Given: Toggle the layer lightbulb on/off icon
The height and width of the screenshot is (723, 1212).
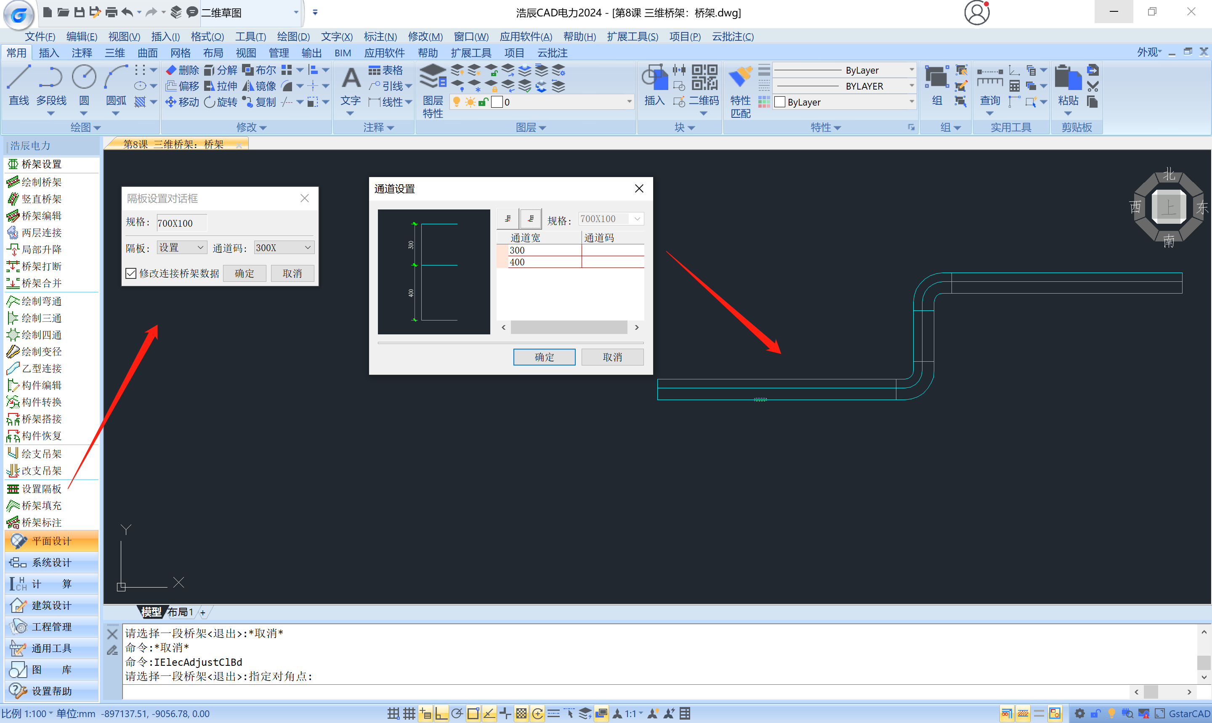Looking at the screenshot, I should tap(457, 102).
